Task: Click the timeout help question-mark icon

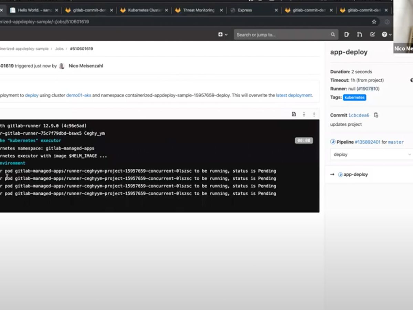Action: pos(412,80)
